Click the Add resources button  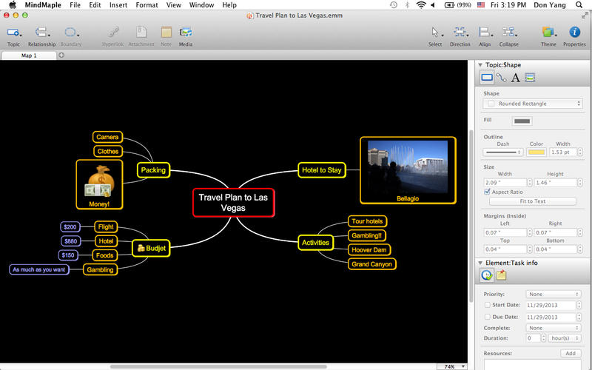click(569, 354)
